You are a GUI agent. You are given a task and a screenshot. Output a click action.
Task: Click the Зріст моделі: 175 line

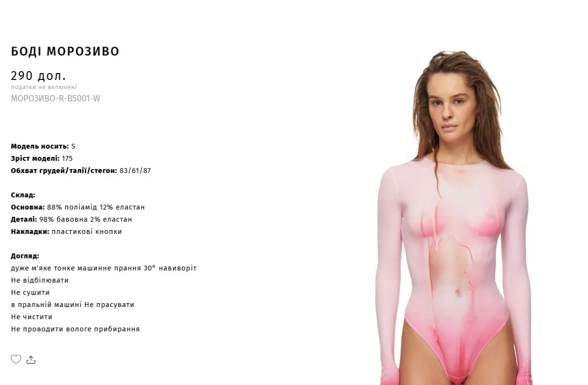coord(42,158)
